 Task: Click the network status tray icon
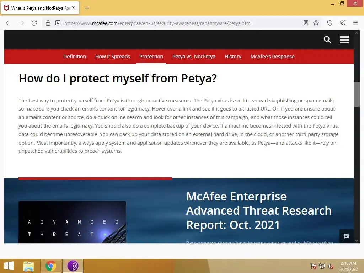click(x=322, y=266)
